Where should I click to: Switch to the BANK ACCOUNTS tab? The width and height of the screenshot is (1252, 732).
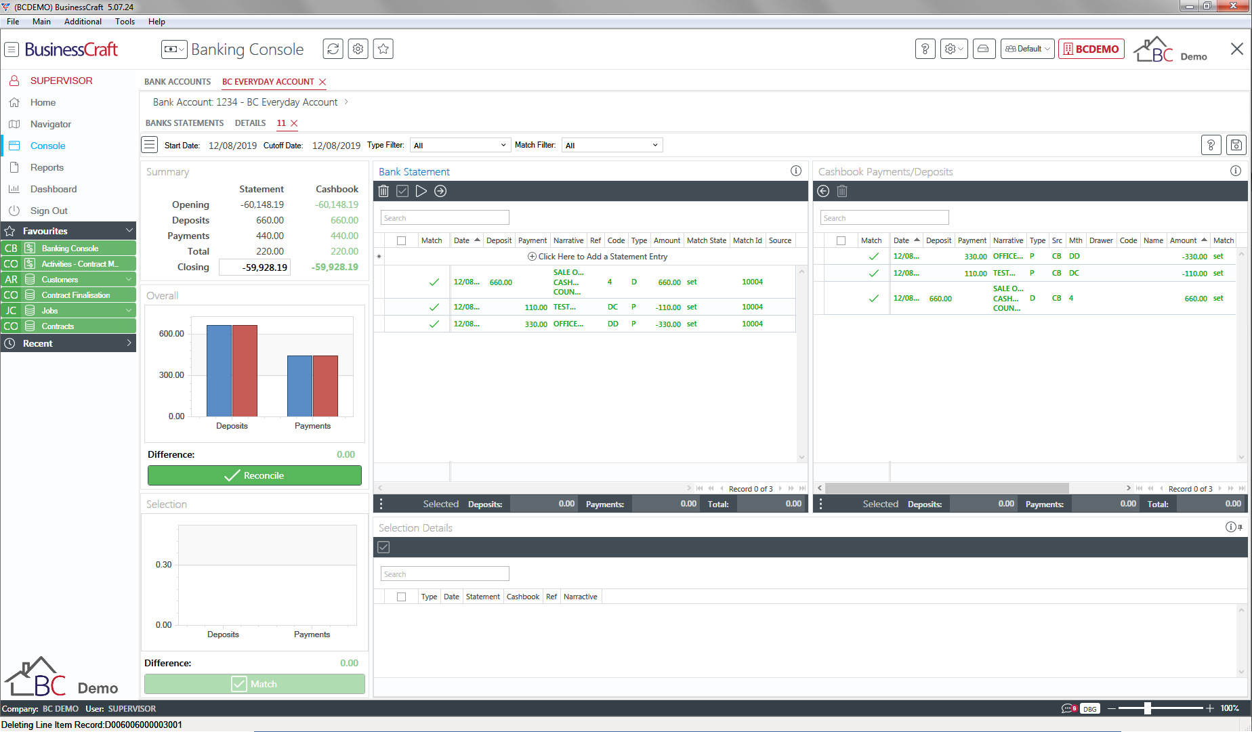pos(178,81)
